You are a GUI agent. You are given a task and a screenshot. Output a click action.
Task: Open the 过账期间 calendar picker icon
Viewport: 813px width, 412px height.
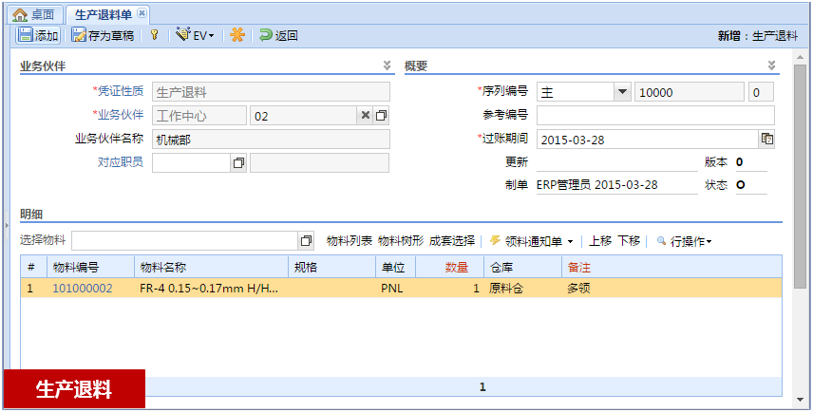point(766,139)
